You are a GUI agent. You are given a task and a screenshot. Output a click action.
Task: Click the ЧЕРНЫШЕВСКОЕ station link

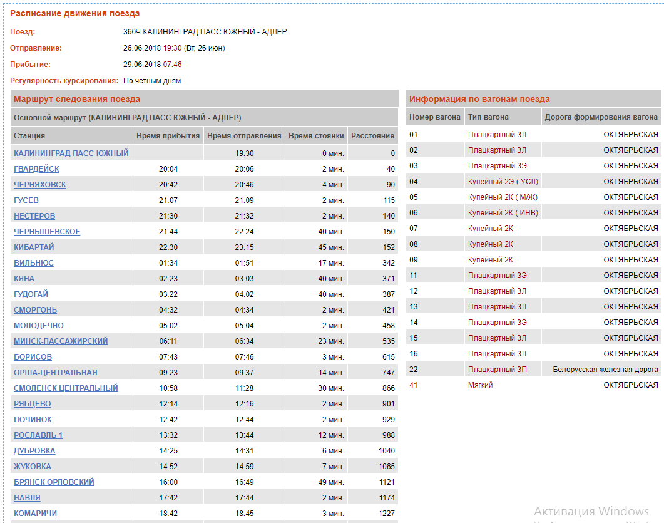pyautogui.click(x=47, y=232)
